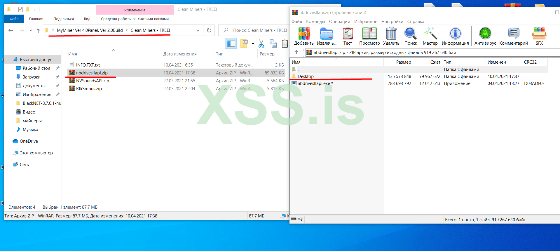Open the майнеры folder in navigation pane

tap(32, 121)
